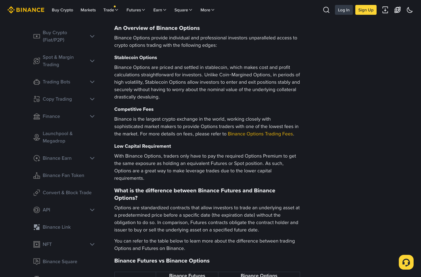Toggle dark mode moon icon

410,10
